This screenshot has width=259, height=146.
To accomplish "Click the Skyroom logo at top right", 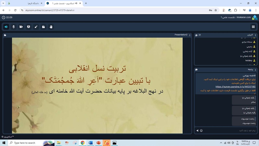I will [x=255, y=17].
